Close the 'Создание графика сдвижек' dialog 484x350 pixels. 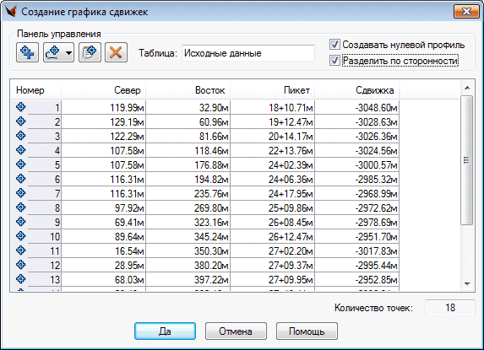point(466,12)
